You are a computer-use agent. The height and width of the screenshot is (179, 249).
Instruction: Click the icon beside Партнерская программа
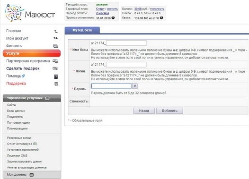55,61
